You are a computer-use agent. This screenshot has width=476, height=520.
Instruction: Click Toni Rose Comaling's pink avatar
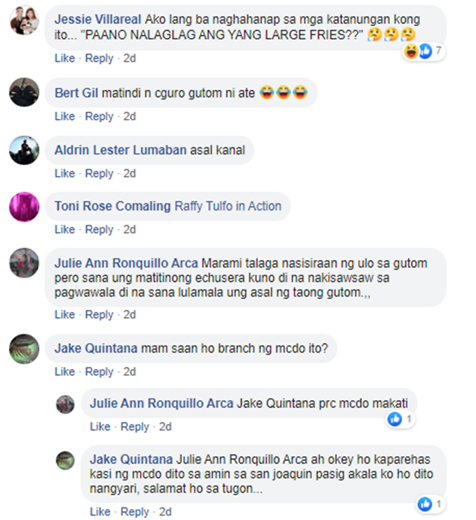(x=24, y=207)
